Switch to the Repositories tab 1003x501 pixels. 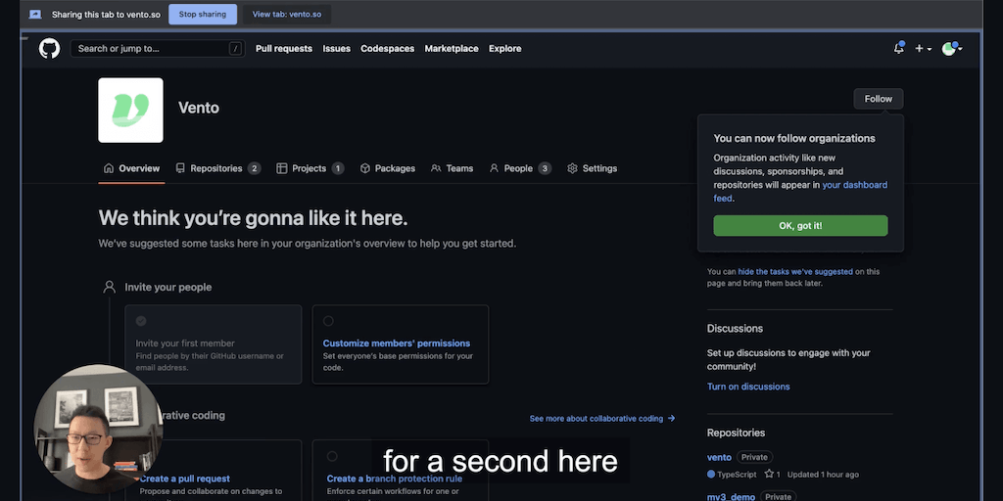click(217, 168)
